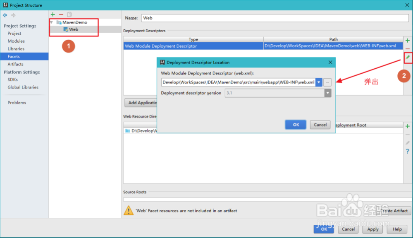Edit web resource directory pencil icon
Screen dimensions: 413x238
click(x=408, y=143)
